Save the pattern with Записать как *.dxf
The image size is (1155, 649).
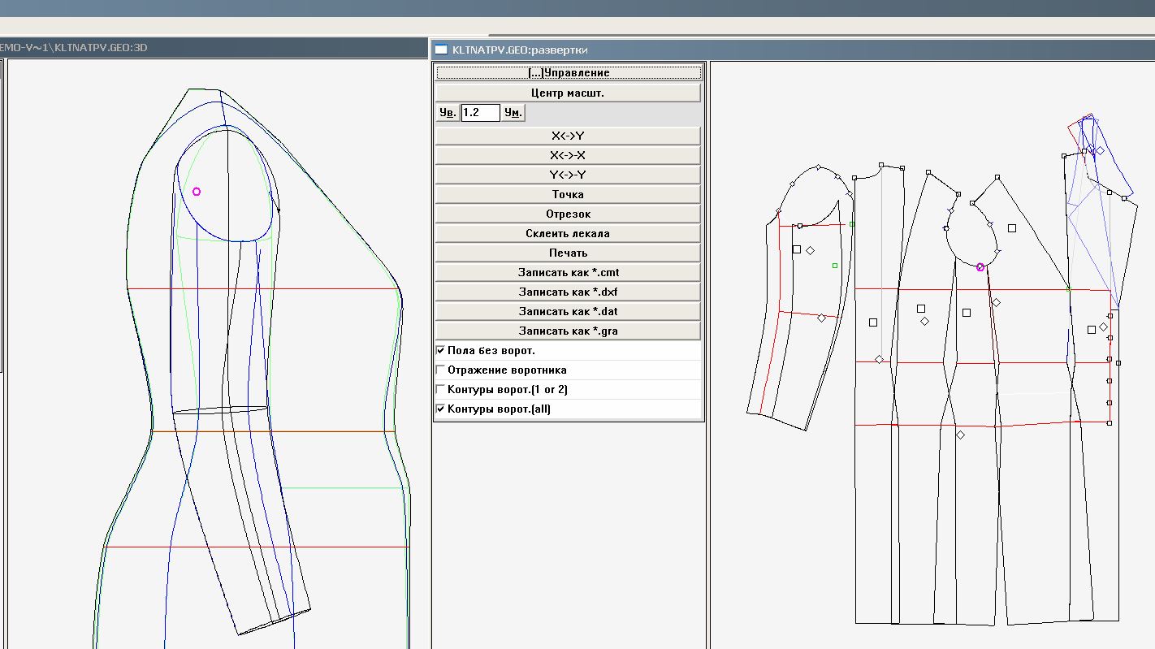[x=568, y=292]
